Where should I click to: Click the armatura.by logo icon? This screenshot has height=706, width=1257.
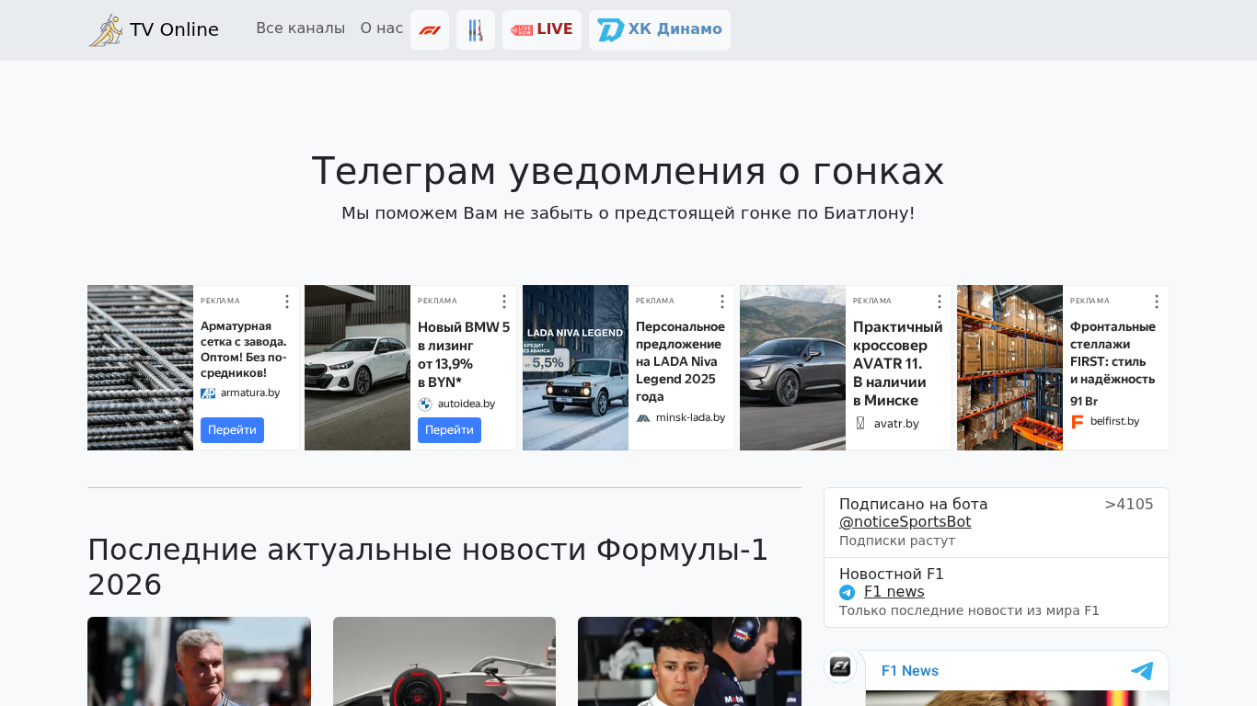208,393
